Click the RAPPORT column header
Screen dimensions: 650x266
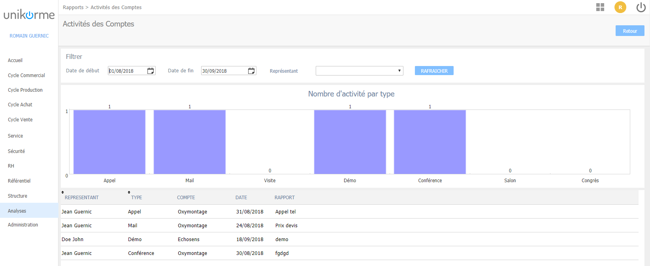point(284,198)
